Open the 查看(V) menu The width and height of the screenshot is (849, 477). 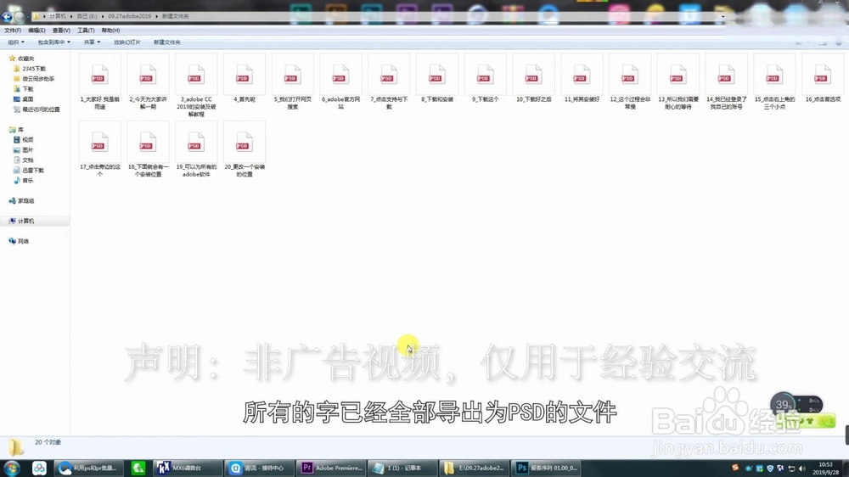(x=61, y=31)
